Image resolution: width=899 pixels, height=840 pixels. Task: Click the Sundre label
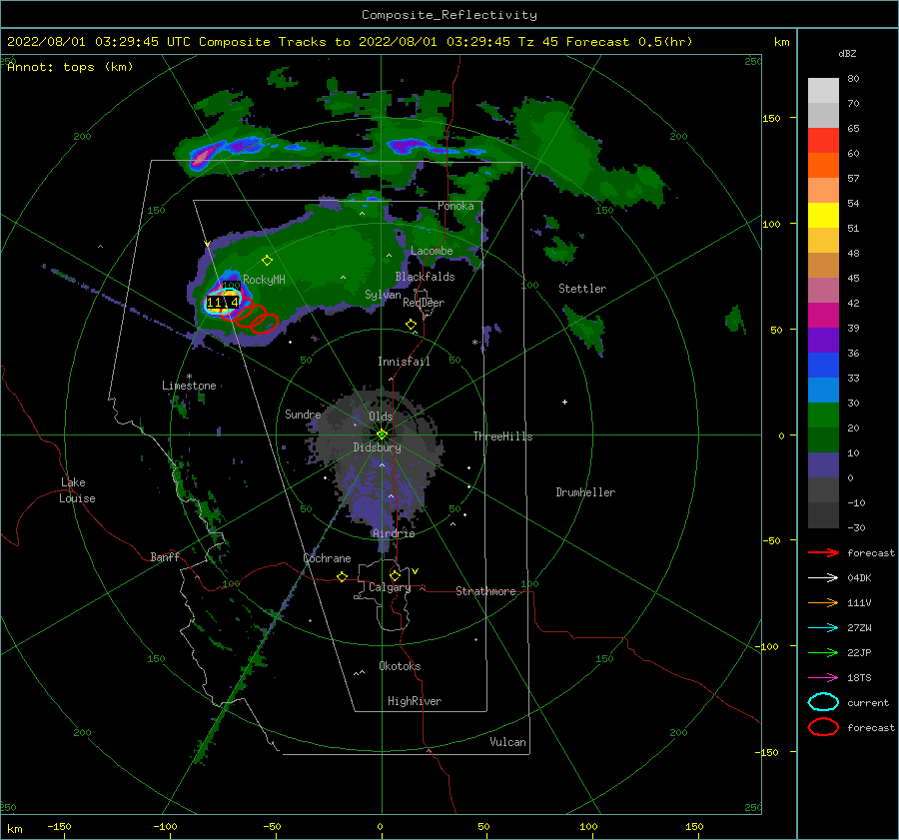tap(303, 415)
